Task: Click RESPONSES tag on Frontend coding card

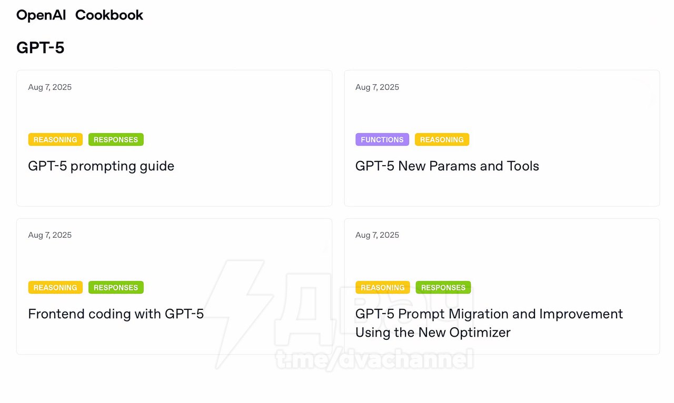Action: point(116,287)
